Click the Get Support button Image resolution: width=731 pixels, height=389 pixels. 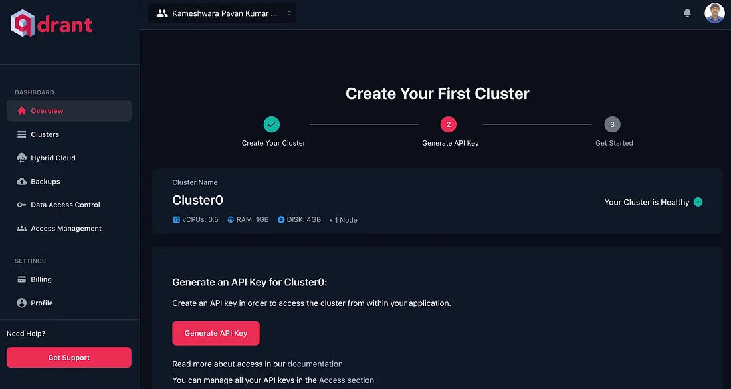[69, 358]
